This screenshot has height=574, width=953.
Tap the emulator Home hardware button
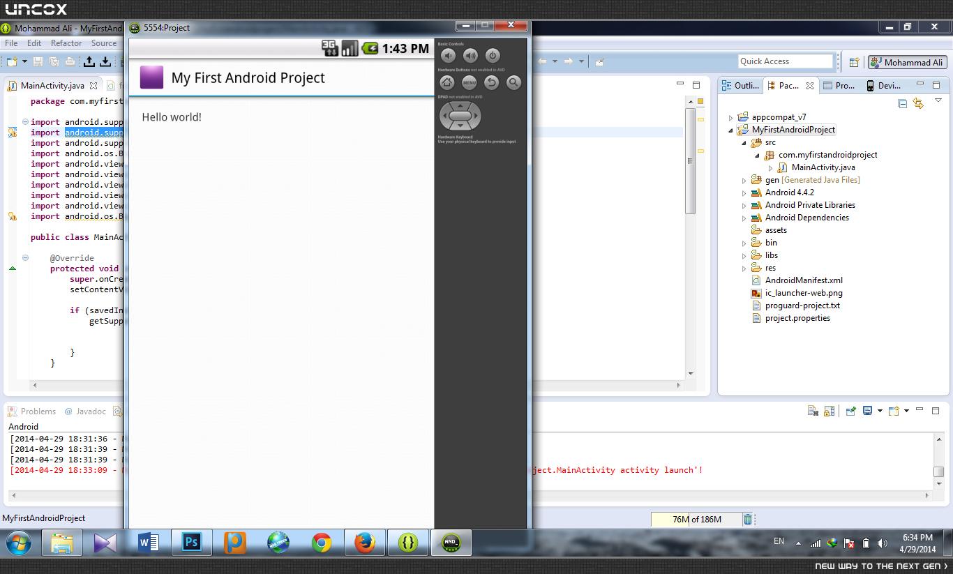447,82
